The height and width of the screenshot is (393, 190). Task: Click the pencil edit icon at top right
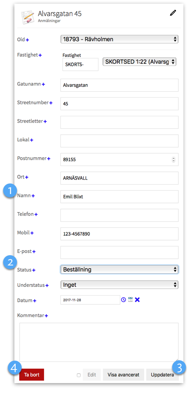tap(173, 13)
